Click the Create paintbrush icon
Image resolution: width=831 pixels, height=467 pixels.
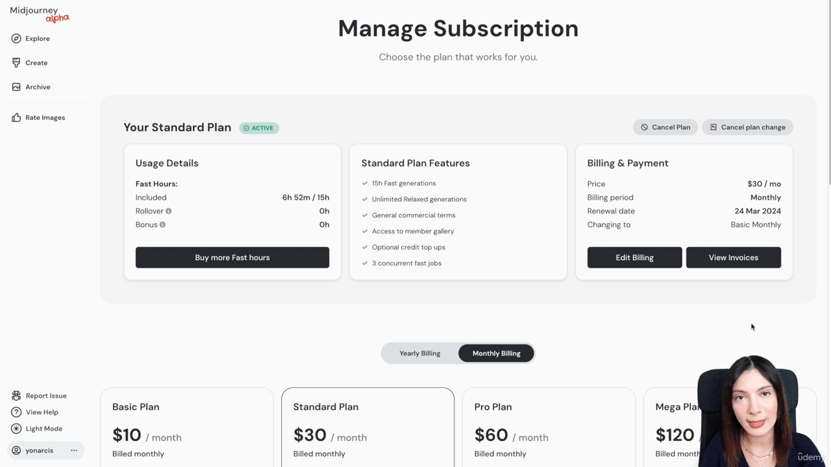16,62
